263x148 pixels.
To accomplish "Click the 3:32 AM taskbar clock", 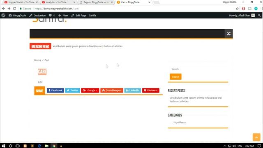I will click(249, 146).
